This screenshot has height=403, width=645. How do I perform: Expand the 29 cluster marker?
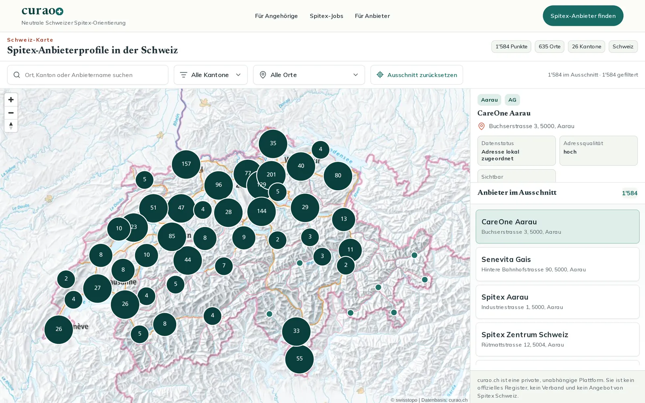coord(305,207)
